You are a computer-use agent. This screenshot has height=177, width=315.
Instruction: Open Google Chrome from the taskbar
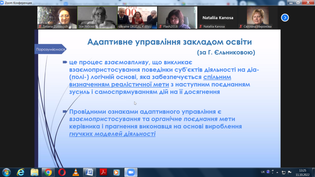coord(48,172)
